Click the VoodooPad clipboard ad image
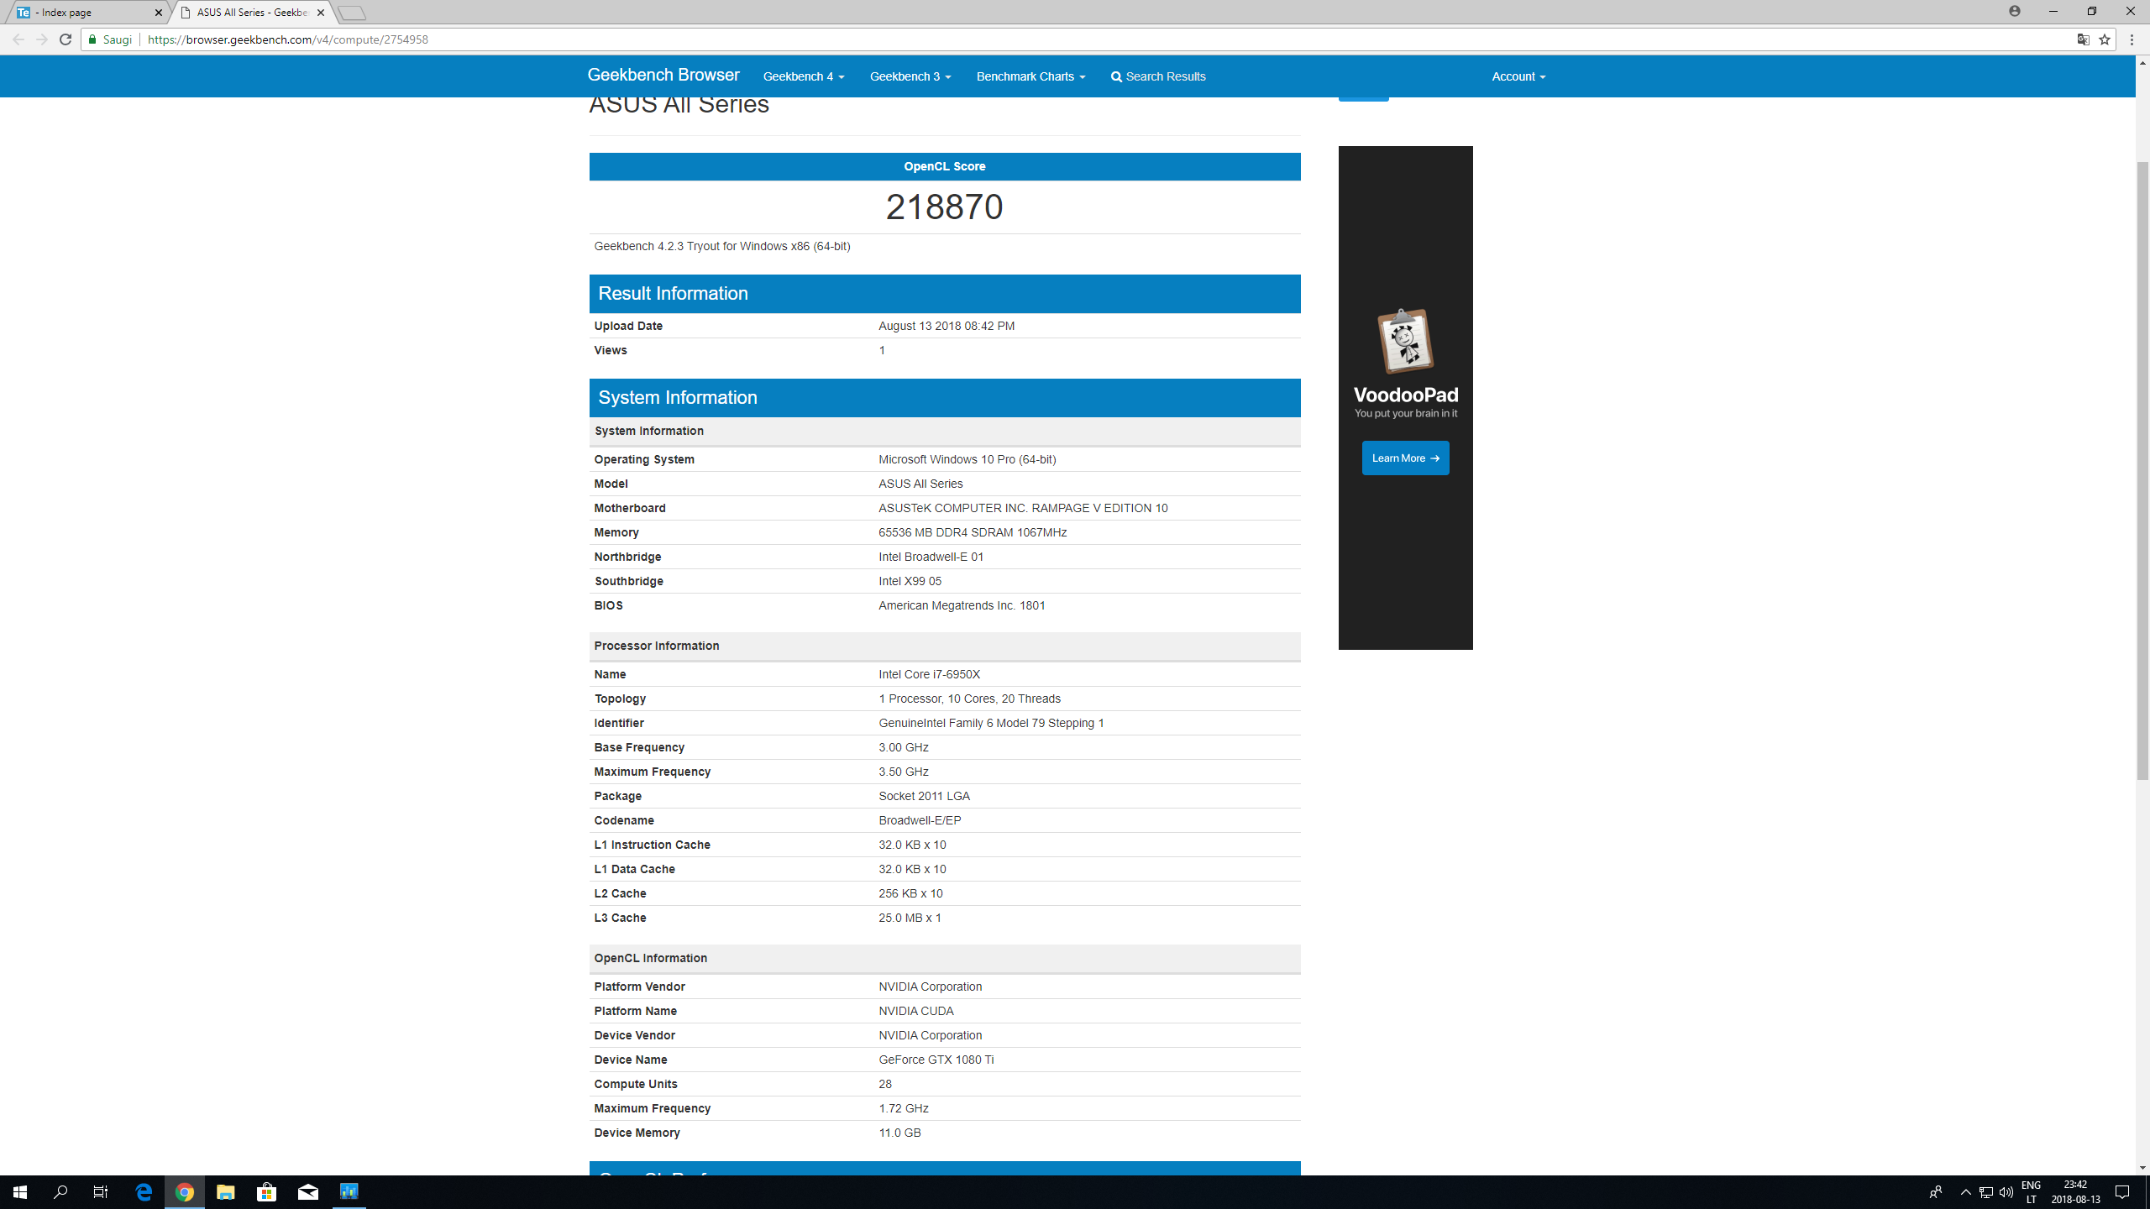This screenshot has width=2150, height=1209. tap(1405, 341)
